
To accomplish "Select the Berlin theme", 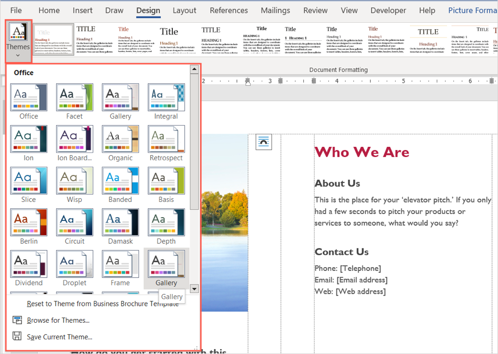I will point(29,223).
